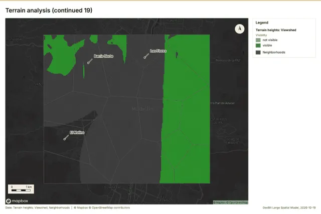The image size is (321, 214).
Task: Click the Medellín city label on map
Action: coord(142,109)
